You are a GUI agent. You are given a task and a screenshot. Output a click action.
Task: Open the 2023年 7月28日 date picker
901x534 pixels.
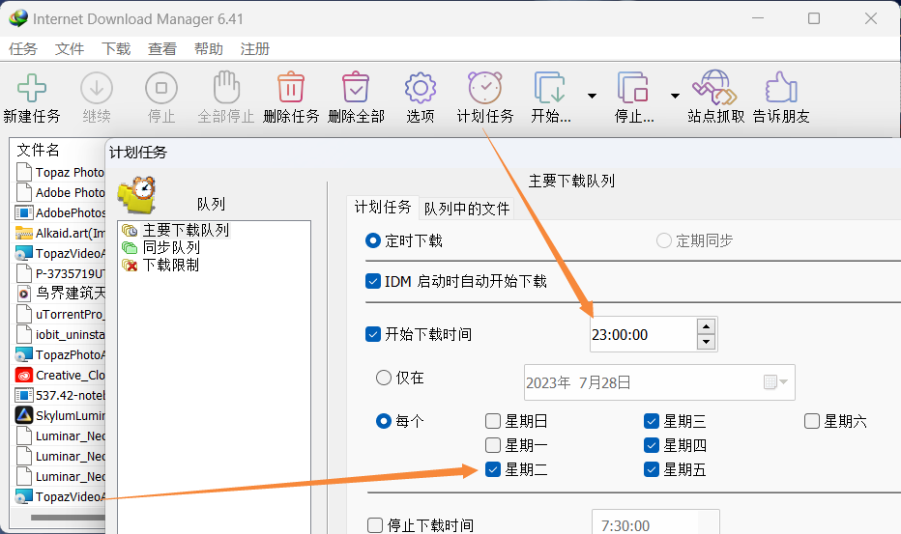659,382
